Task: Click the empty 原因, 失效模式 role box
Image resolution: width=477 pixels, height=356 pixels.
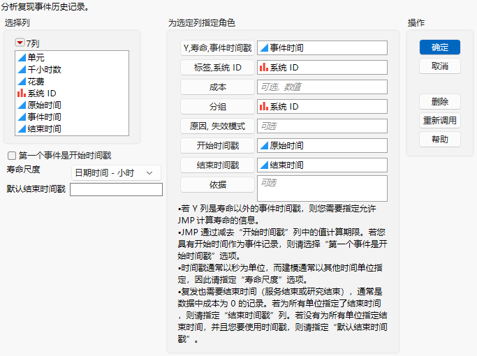Action: click(322, 126)
